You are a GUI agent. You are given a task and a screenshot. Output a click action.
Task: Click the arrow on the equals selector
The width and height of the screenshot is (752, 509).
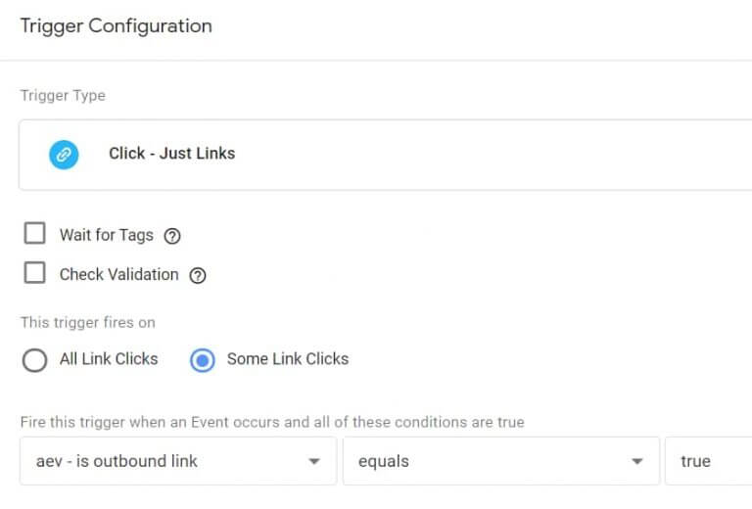click(x=637, y=461)
